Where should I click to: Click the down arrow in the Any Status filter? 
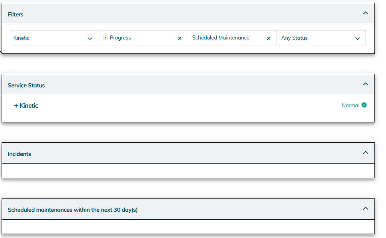point(358,39)
